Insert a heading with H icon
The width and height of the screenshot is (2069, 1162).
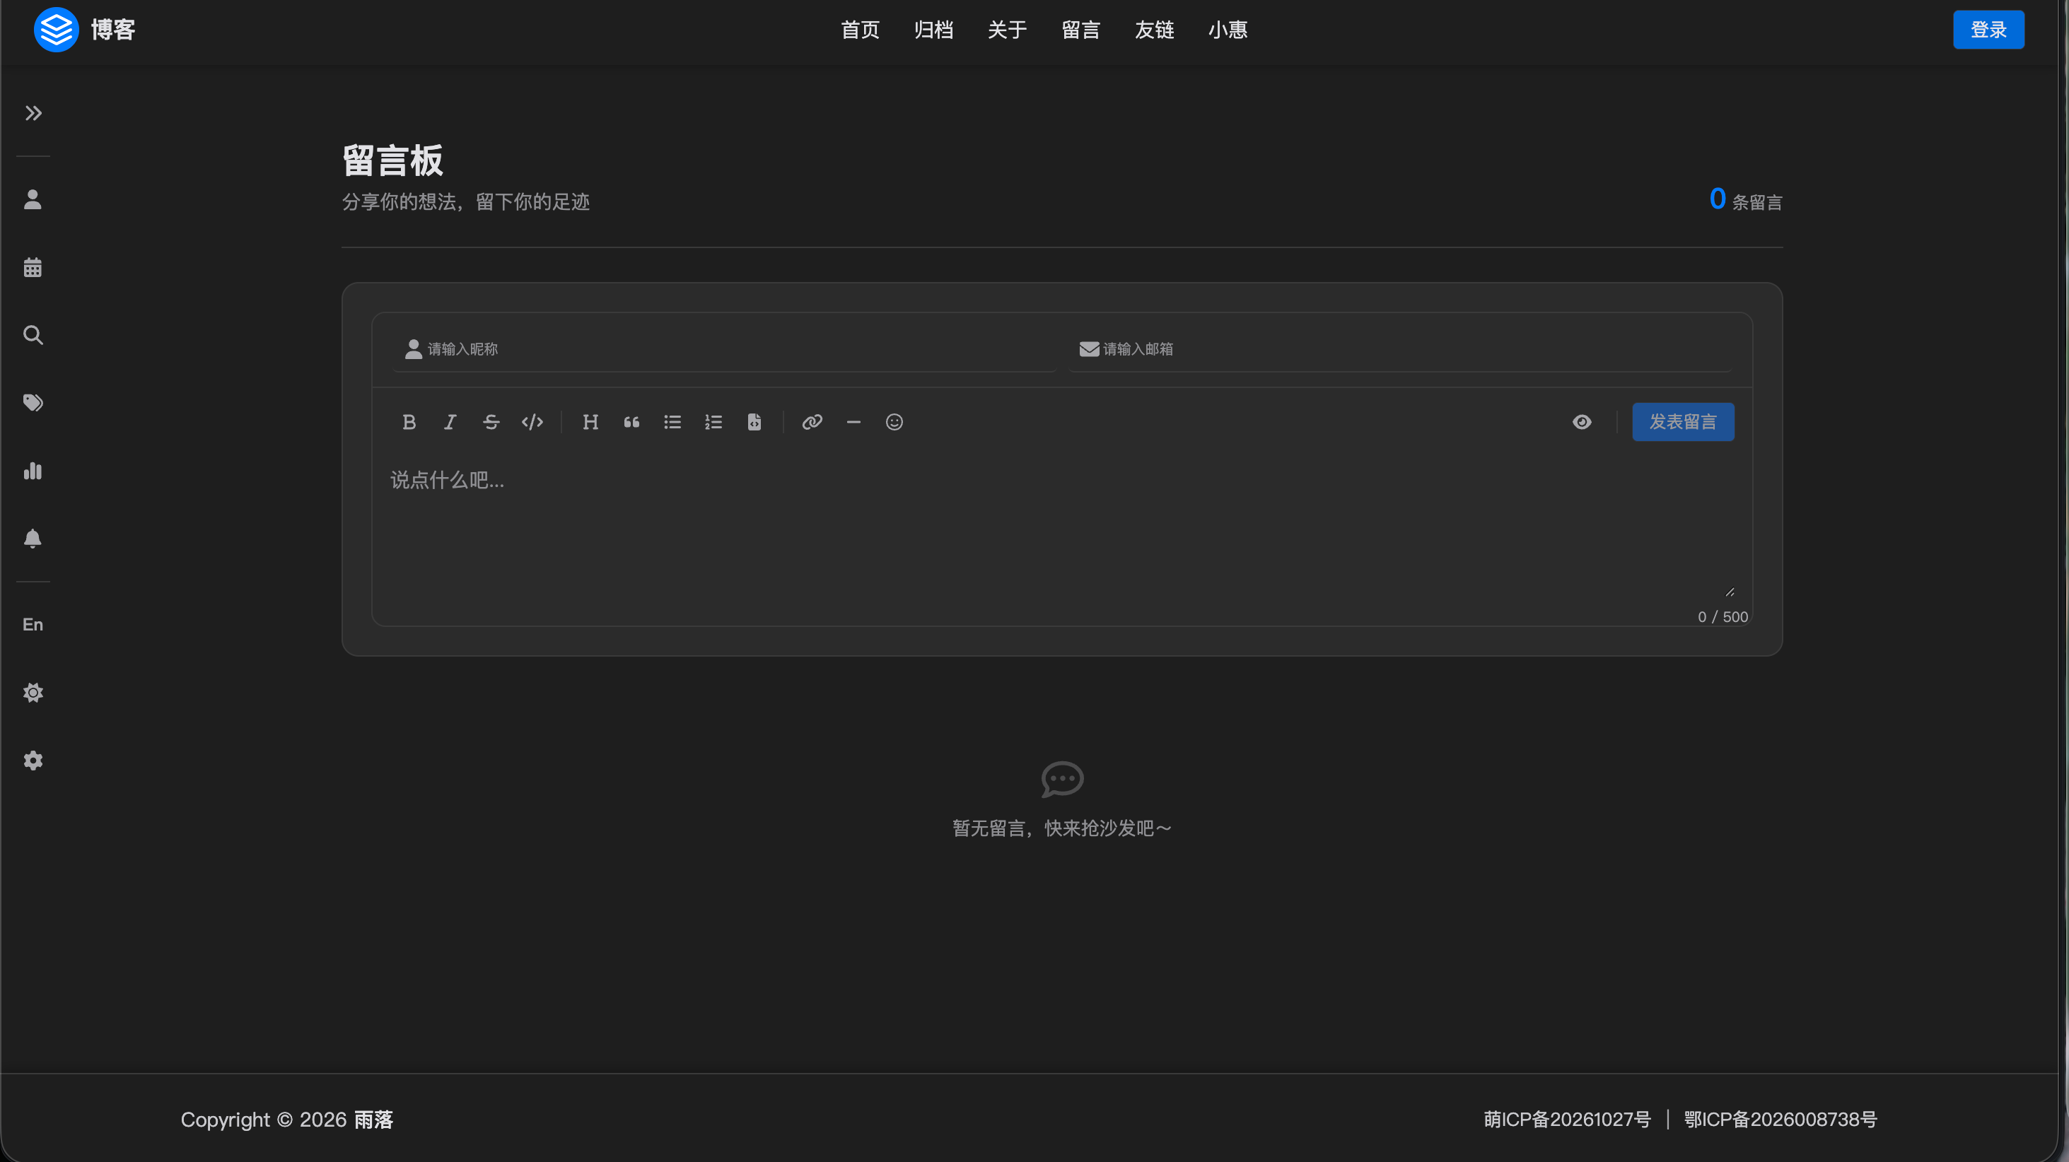(x=590, y=421)
